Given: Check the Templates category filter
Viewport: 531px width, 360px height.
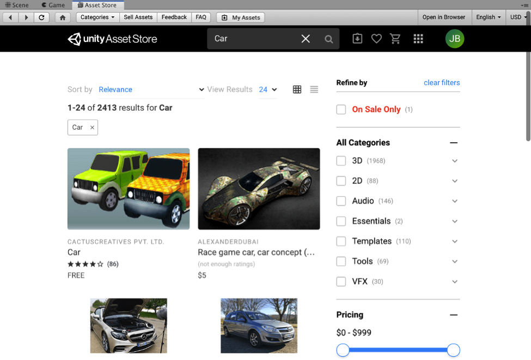Looking at the screenshot, I should pos(341,241).
